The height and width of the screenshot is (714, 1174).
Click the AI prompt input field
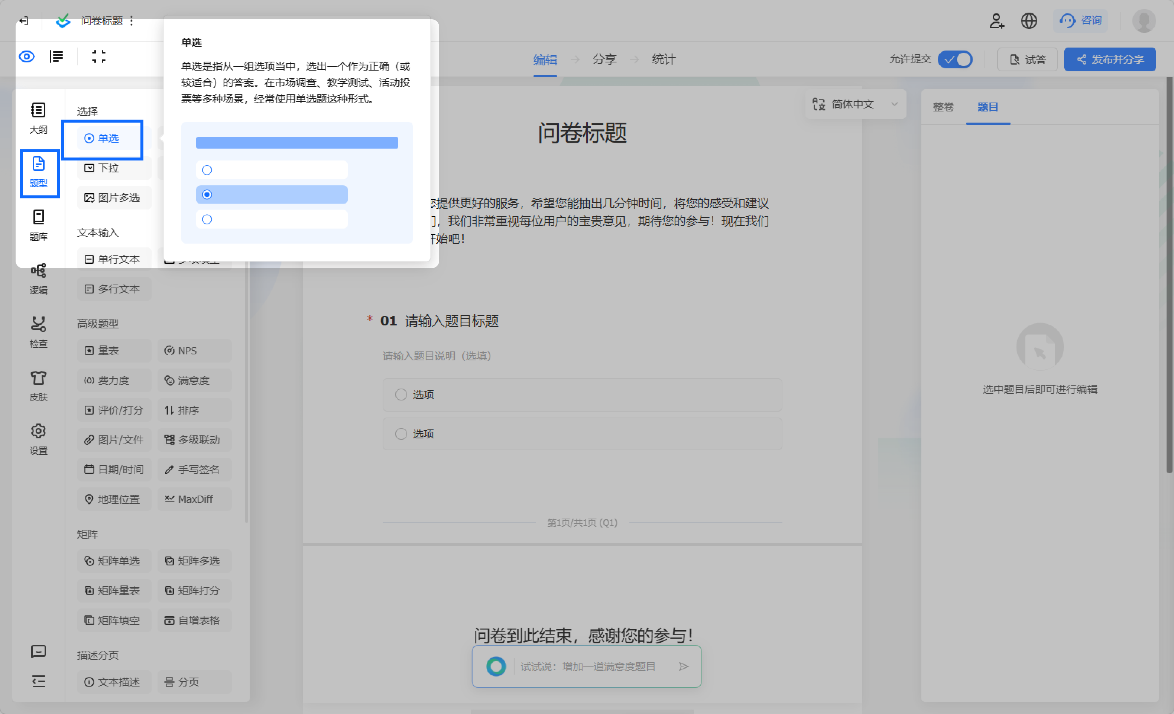point(588,666)
